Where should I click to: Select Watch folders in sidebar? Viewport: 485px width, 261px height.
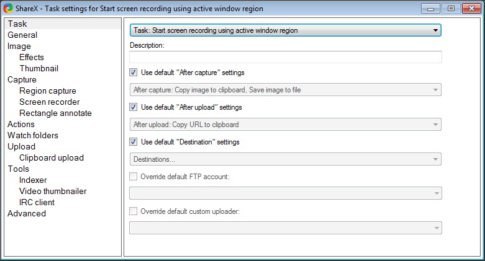(x=33, y=136)
